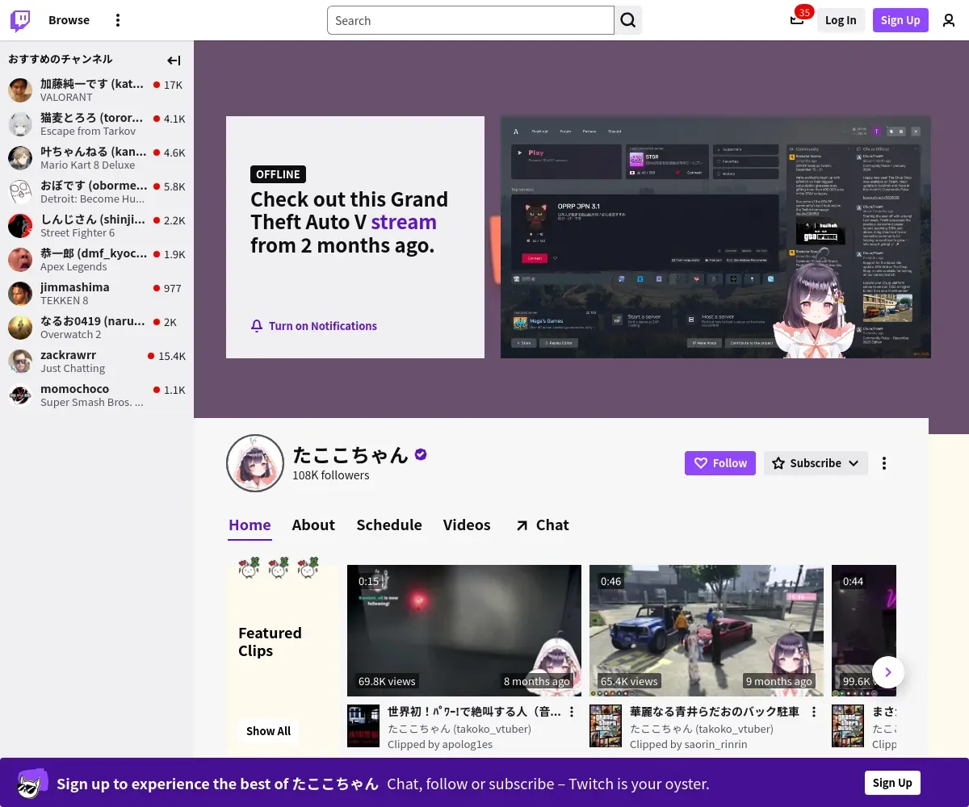Open the user account icon
The height and width of the screenshot is (807, 969).
(x=949, y=20)
